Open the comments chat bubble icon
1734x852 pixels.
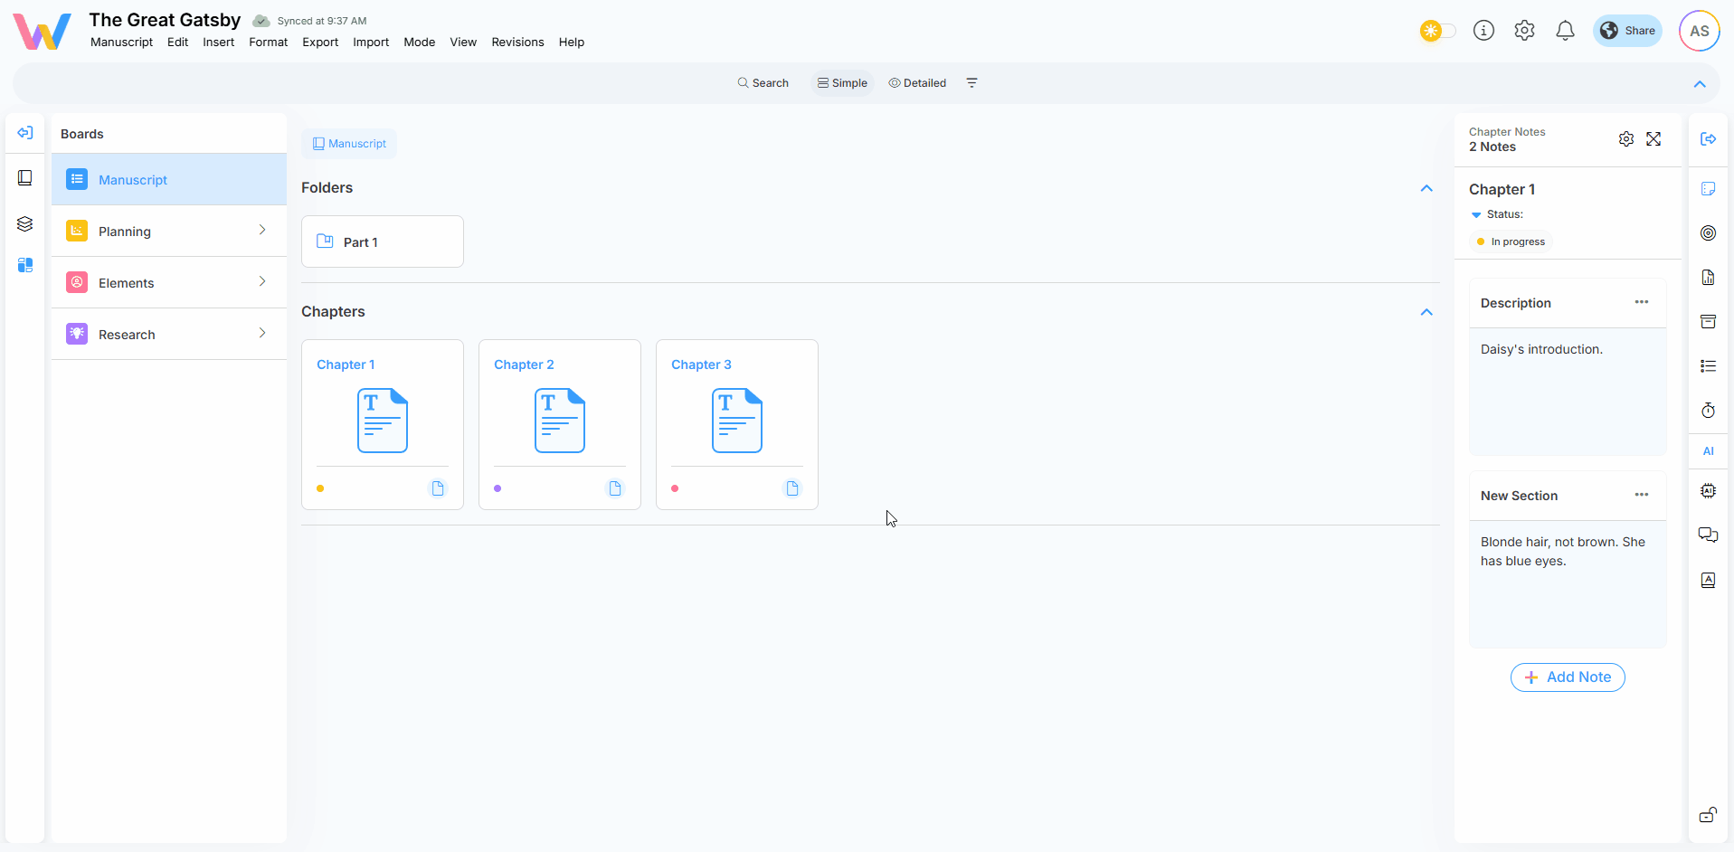coord(1708,535)
